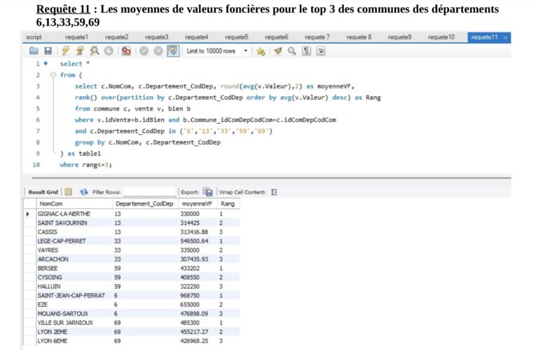Roll back the transaction with the X icon

[x=158, y=51]
